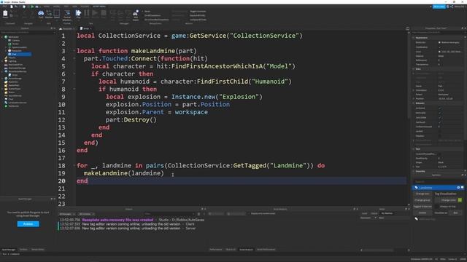Click the location pin icon on Landmine tag row
The image size is (467, 262).
(458, 188)
